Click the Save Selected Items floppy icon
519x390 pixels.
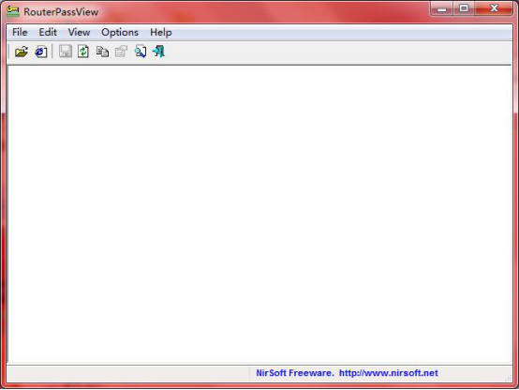[66, 52]
